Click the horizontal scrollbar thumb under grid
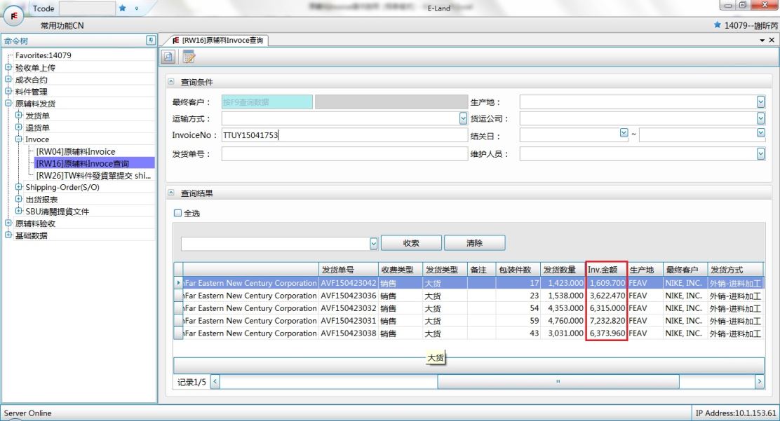 click(558, 382)
